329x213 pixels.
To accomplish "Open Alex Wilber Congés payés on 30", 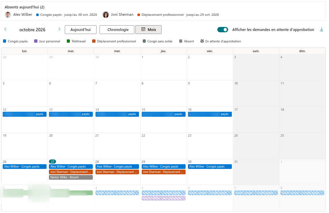I will click(x=210, y=167).
